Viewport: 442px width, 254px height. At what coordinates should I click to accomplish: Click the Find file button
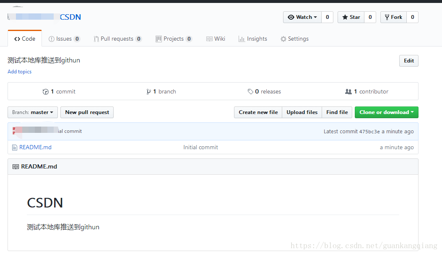coord(337,112)
